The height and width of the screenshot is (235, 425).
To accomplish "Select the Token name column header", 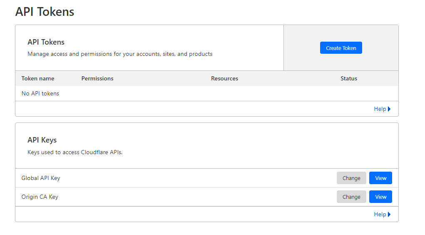I will coord(38,78).
